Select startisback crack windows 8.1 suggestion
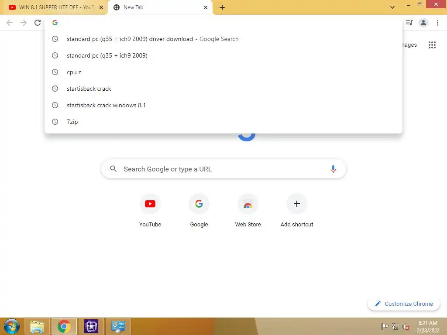The image size is (447, 335). coord(223,105)
